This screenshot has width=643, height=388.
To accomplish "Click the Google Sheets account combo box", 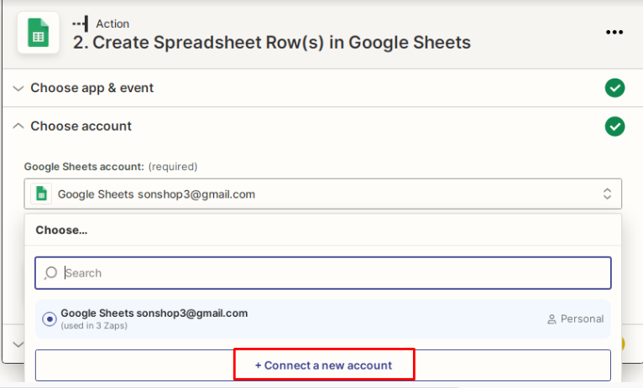I will tap(323, 194).
